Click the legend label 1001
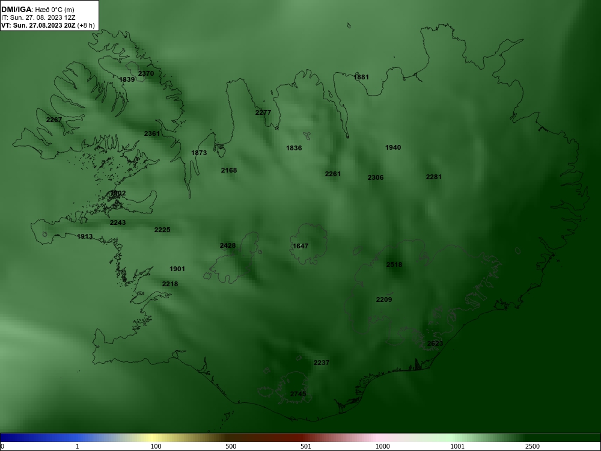The height and width of the screenshot is (451, 601). 457,446
